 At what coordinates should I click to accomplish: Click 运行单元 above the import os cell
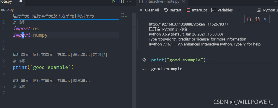(x=21, y=16)
